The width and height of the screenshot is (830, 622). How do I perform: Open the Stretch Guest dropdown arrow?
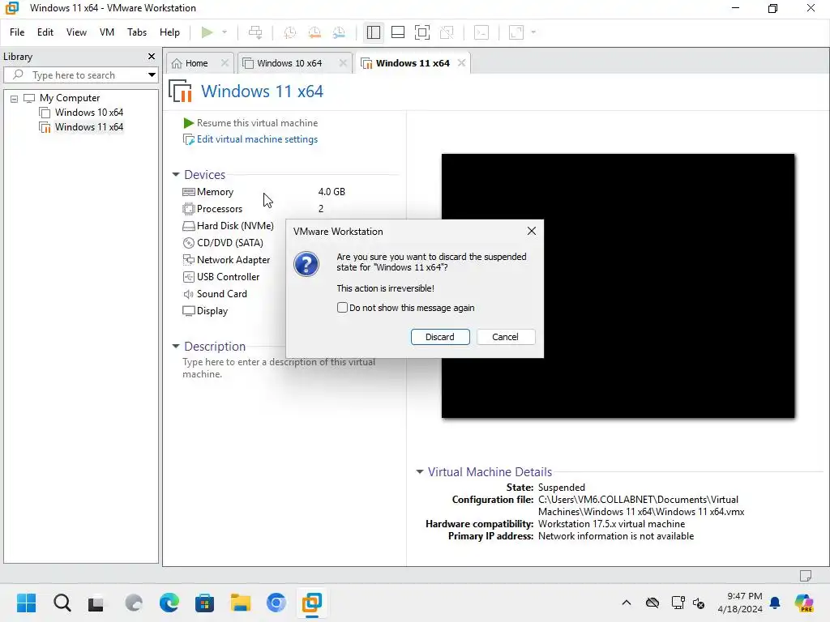(533, 32)
